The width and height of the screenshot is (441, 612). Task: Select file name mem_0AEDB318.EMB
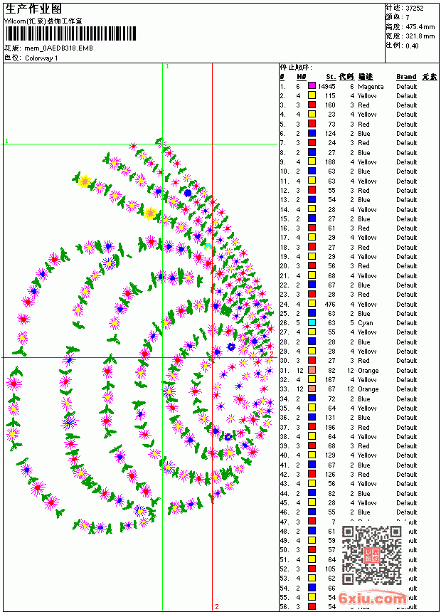coord(58,48)
